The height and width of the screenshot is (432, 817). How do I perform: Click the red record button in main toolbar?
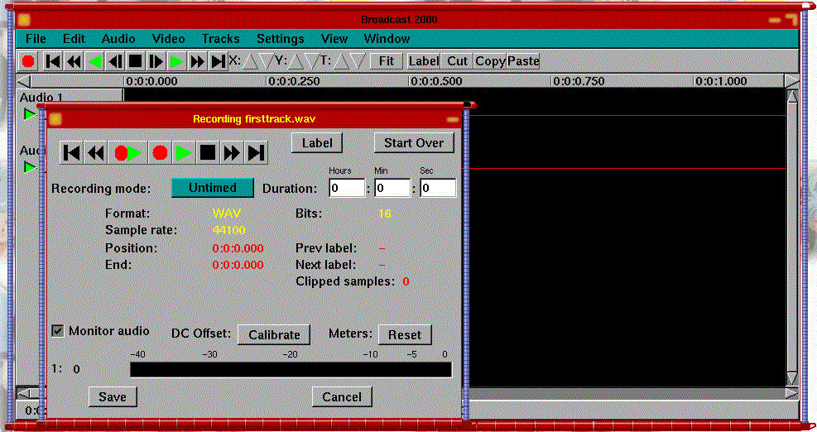(x=28, y=61)
